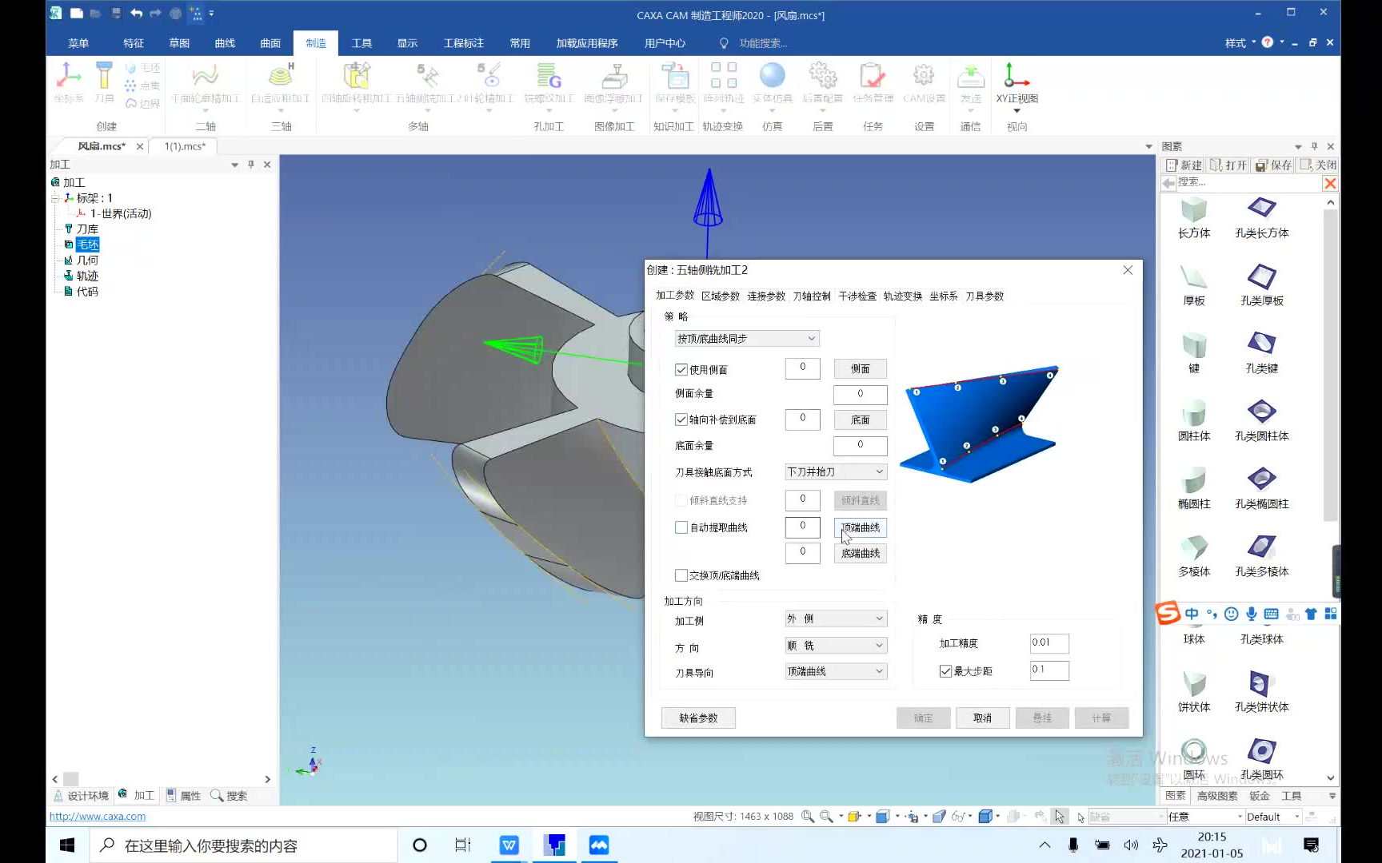This screenshot has height=863, width=1382.
Task: Open the 任务管理 icon
Action: 873,83
